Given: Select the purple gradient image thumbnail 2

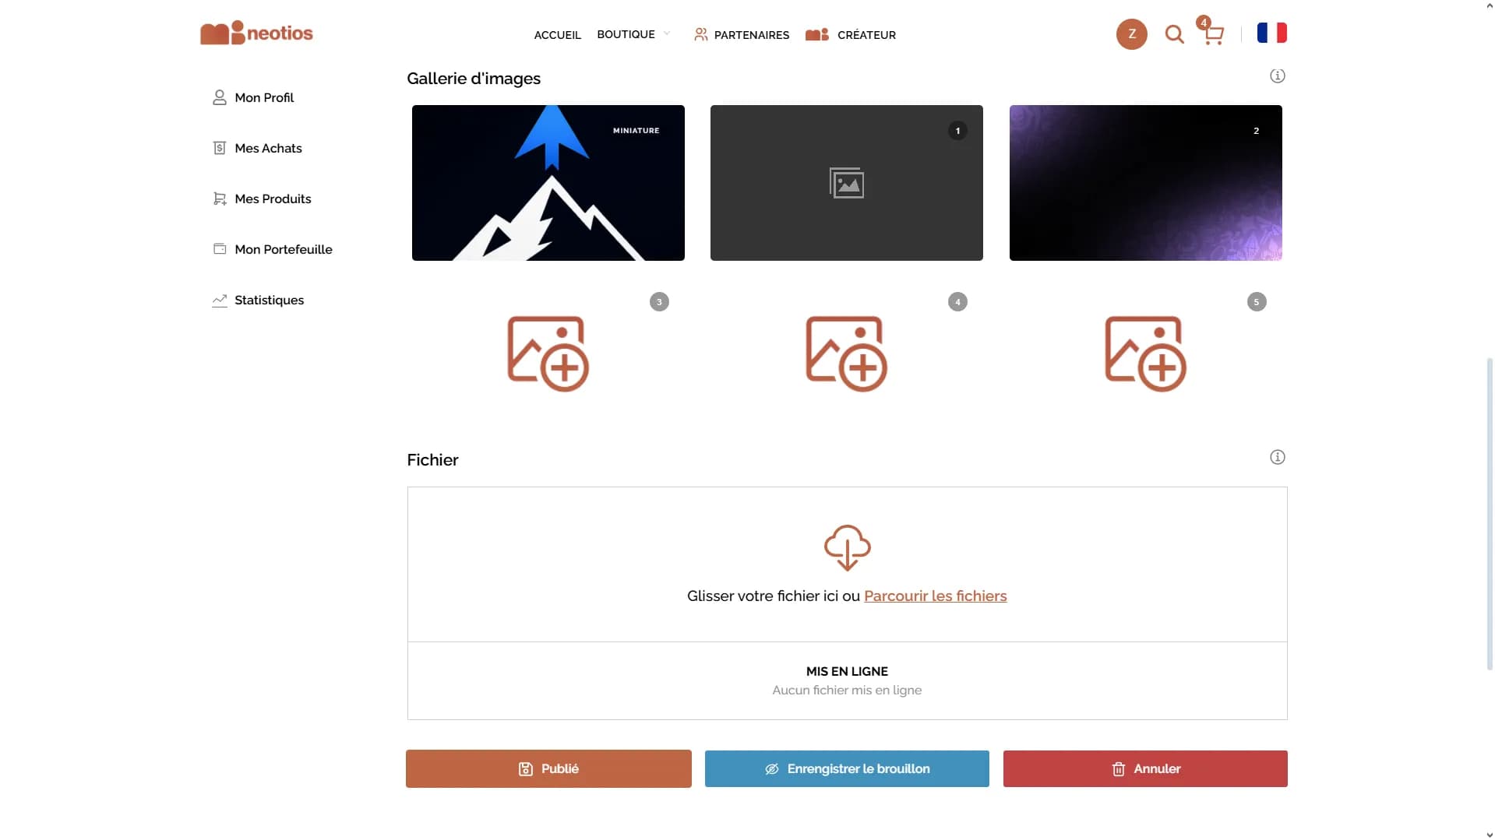Looking at the screenshot, I should [x=1145, y=183].
